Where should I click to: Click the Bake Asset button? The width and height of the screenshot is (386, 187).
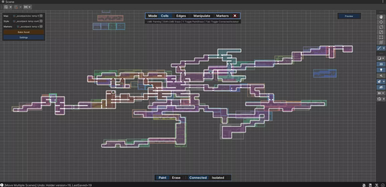tap(23, 32)
